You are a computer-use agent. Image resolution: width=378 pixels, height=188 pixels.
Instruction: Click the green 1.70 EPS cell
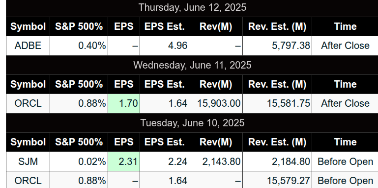point(124,103)
